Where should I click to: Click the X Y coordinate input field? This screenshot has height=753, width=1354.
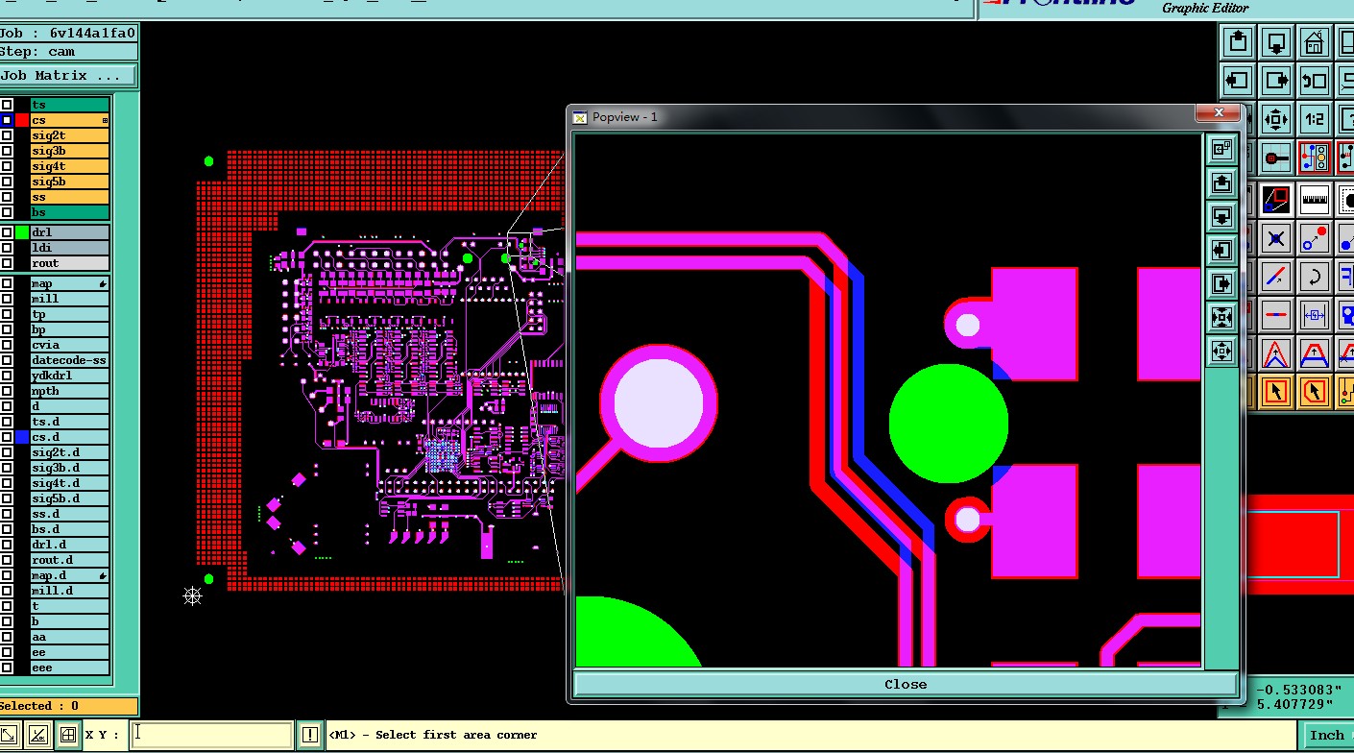[211, 735]
